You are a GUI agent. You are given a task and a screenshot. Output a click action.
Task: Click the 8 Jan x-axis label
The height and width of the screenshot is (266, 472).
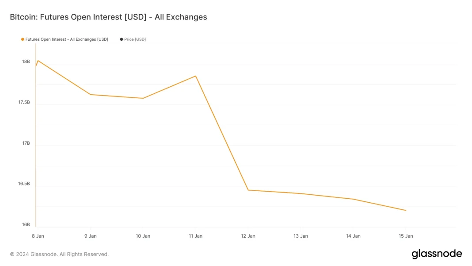(38, 236)
